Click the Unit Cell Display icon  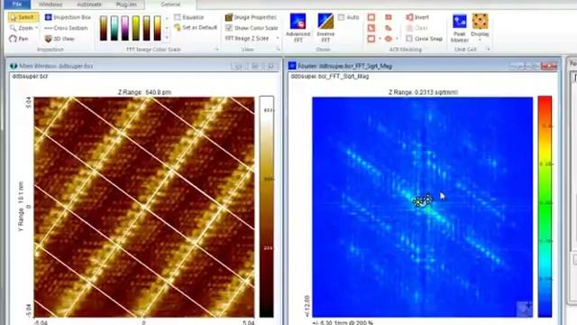coord(480,22)
